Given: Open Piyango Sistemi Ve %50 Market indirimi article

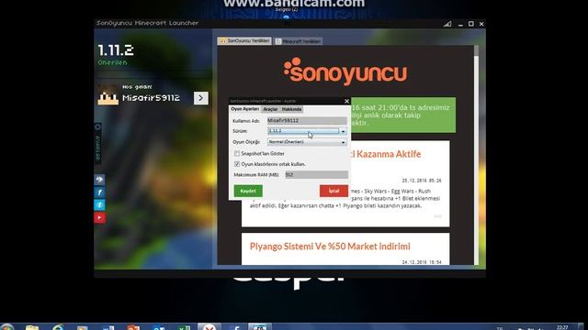Looking at the screenshot, I should click(330, 247).
